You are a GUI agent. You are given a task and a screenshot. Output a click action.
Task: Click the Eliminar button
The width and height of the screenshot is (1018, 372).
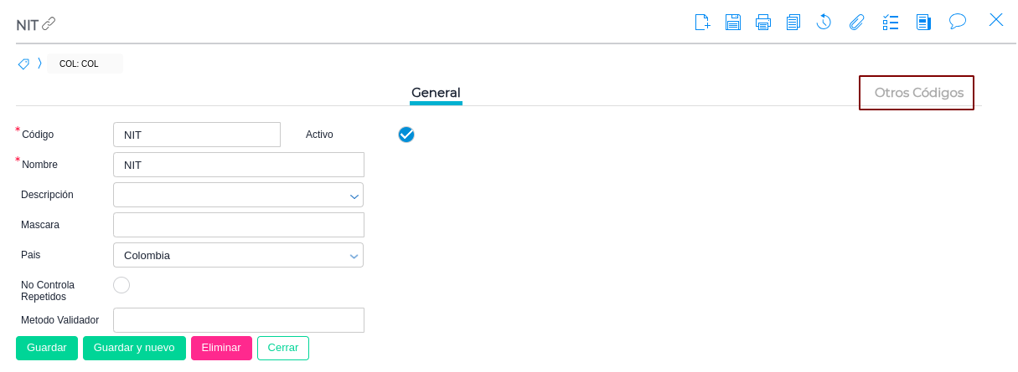[221, 348]
